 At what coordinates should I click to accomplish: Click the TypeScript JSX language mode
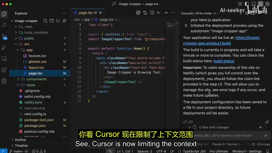pos(194,151)
